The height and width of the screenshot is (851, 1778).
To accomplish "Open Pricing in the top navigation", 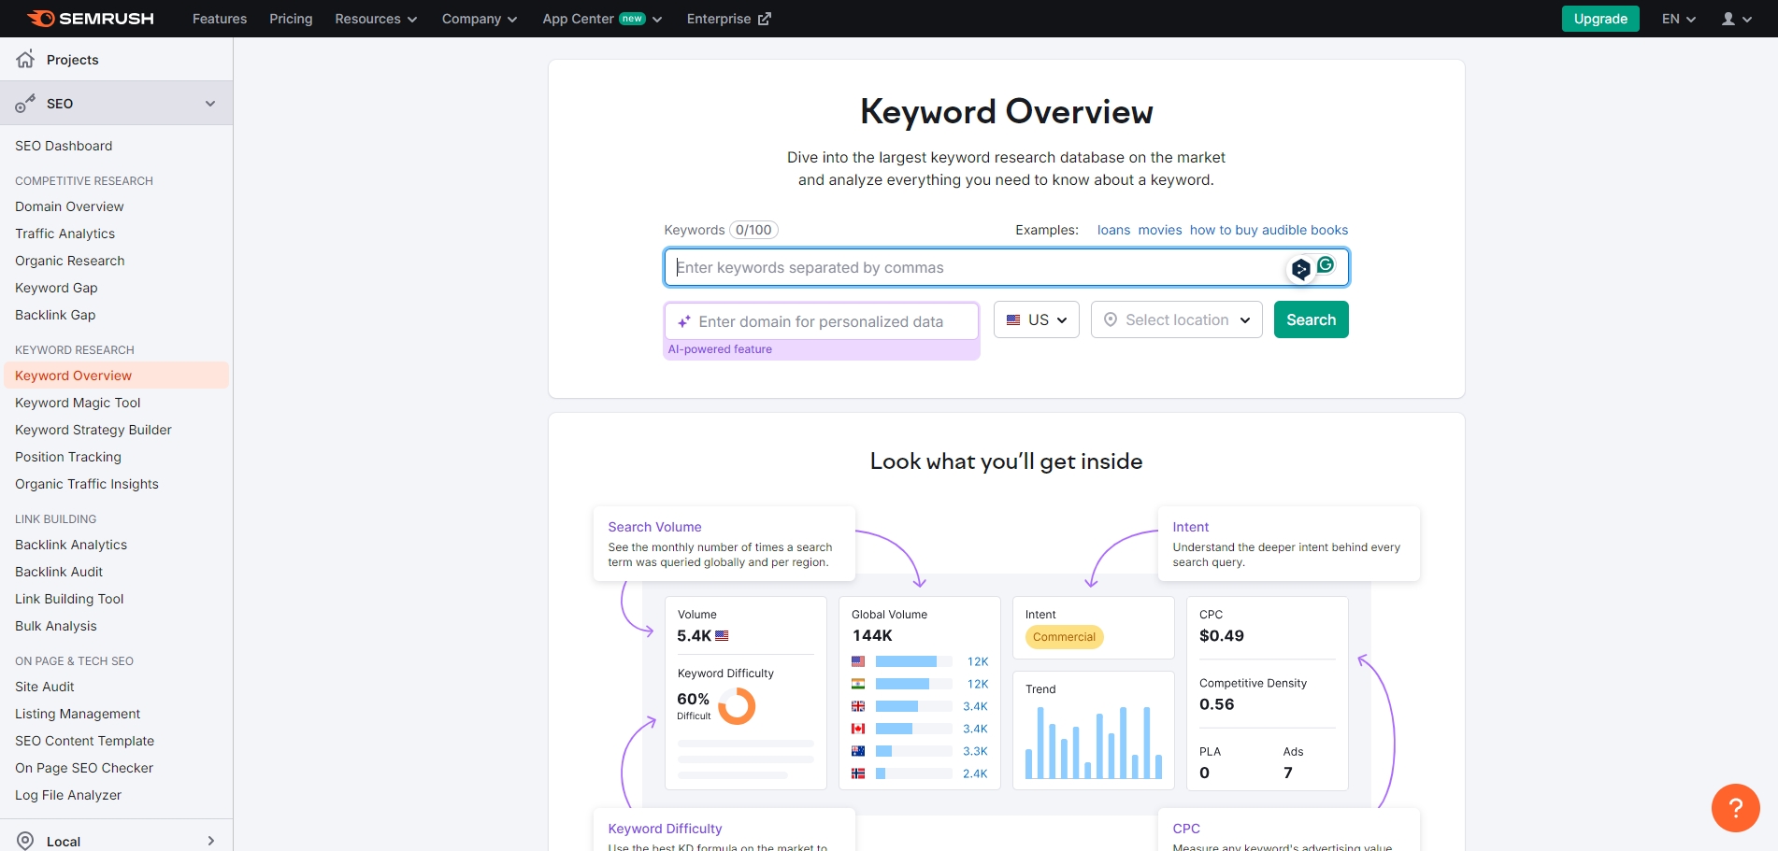I will 291,19.
